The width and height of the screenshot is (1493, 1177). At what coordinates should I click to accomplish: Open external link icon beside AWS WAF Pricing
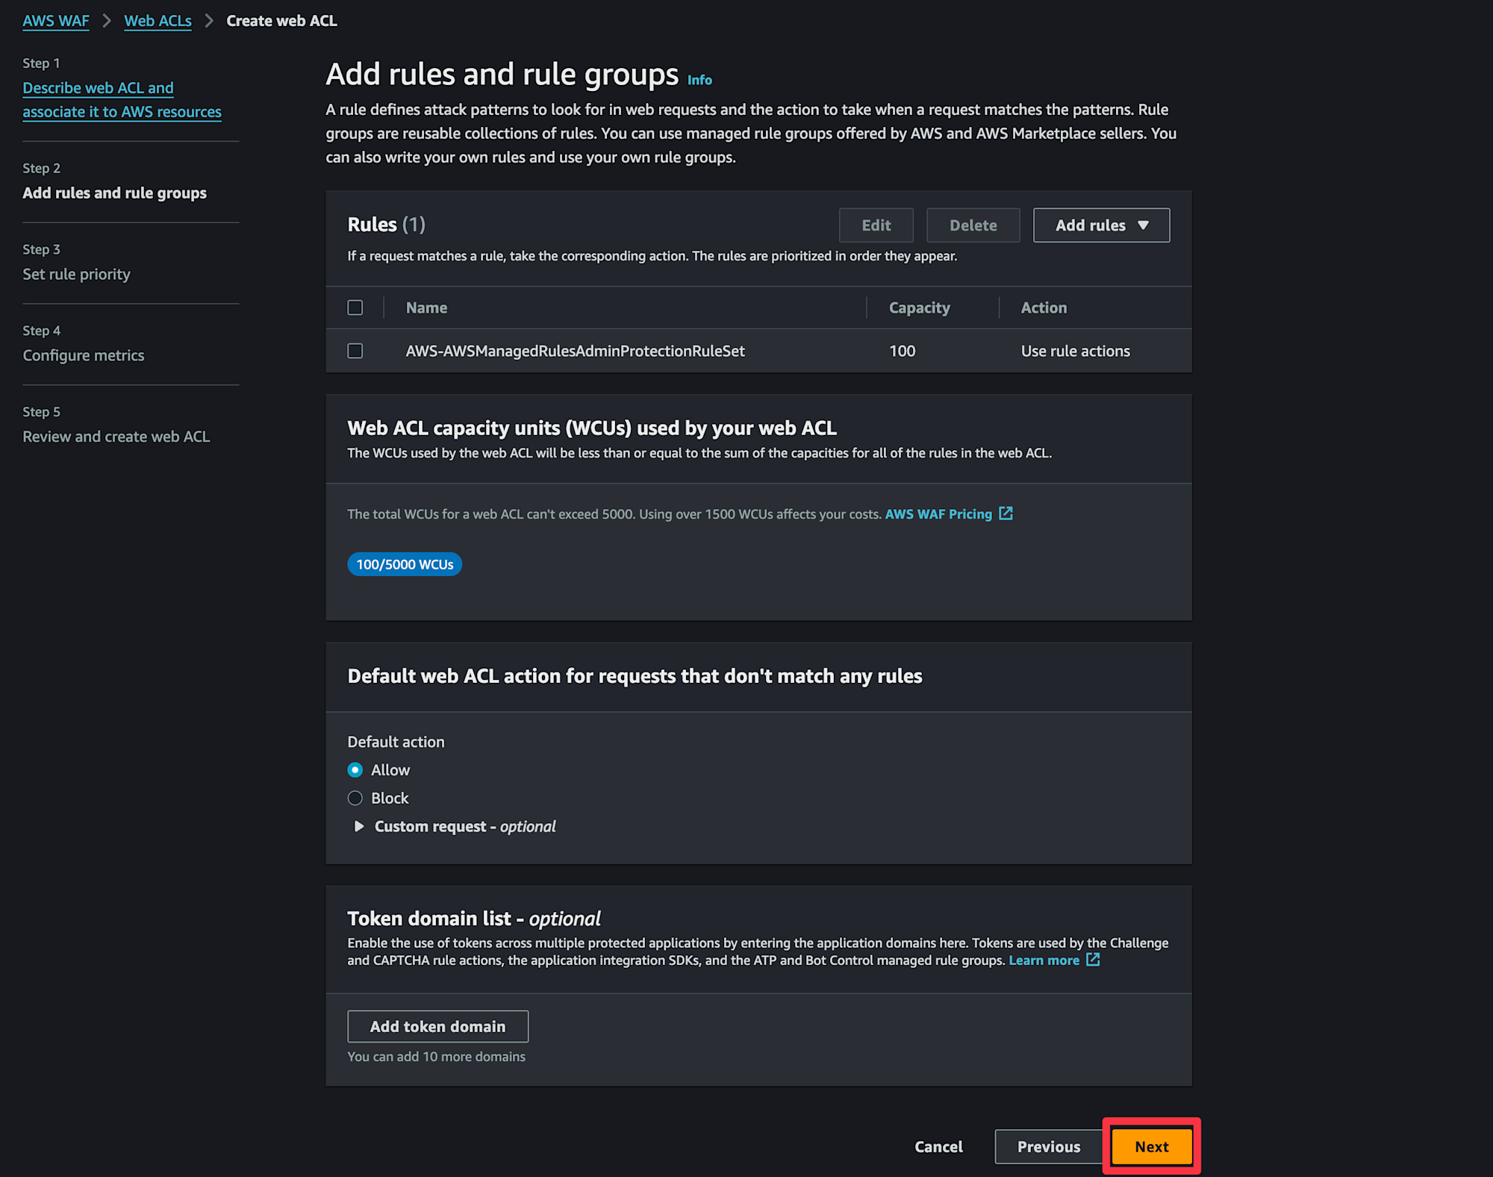click(1006, 513)
